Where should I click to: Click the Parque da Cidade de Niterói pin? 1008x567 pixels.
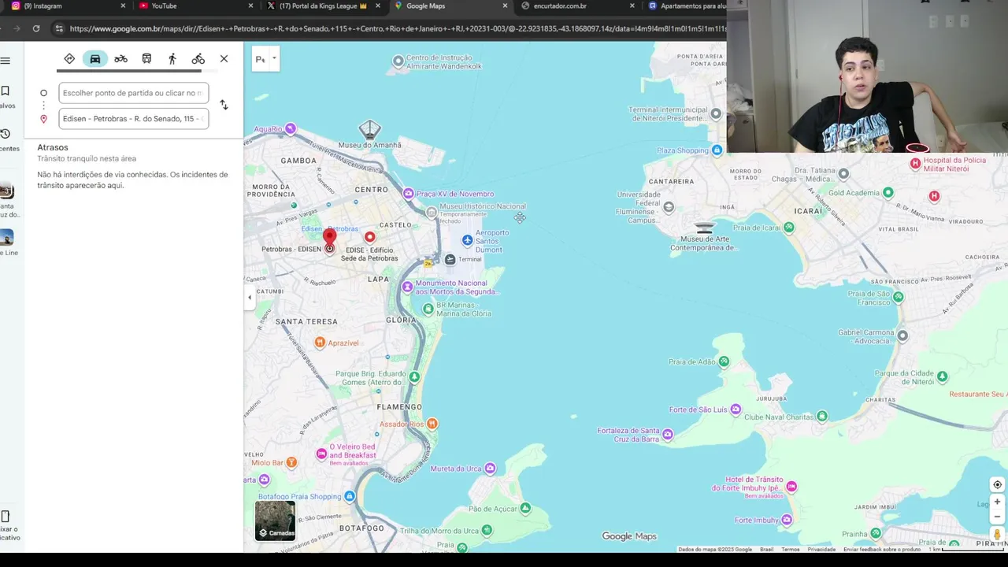tap(943, 377)
